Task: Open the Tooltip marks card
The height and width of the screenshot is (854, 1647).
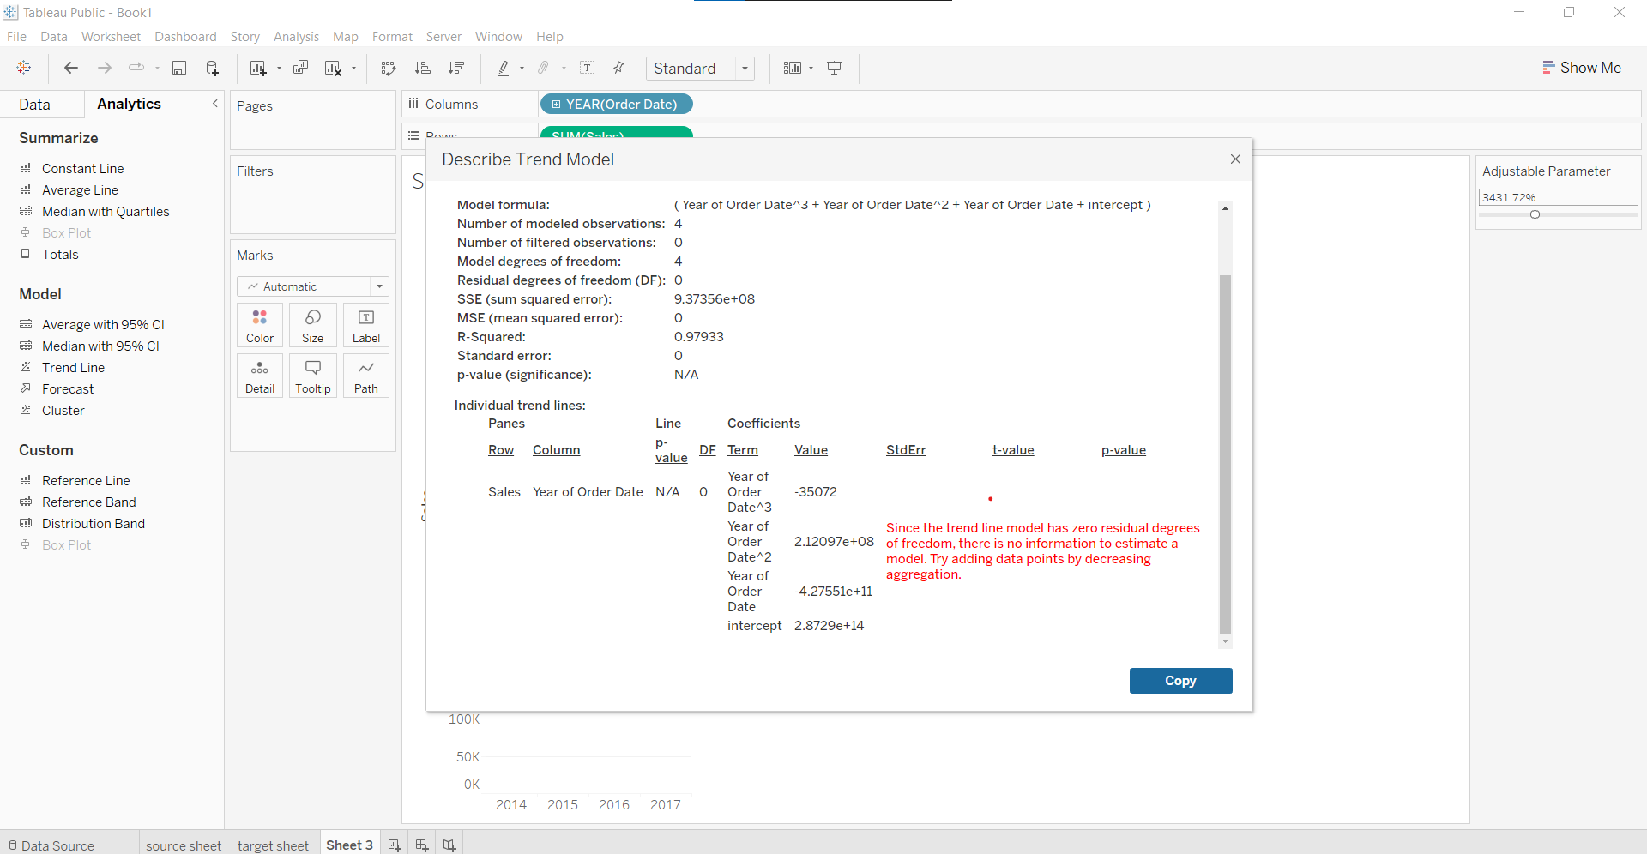Action: tap(312, 376)
